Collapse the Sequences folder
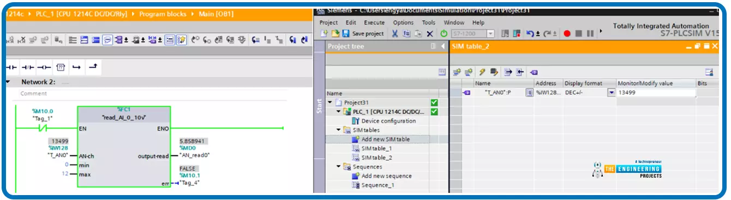 click(x=338, y=167)
